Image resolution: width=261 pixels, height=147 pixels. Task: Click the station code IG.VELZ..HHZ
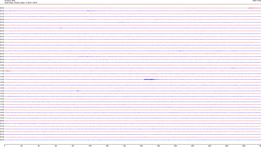(x=10, y=1)
